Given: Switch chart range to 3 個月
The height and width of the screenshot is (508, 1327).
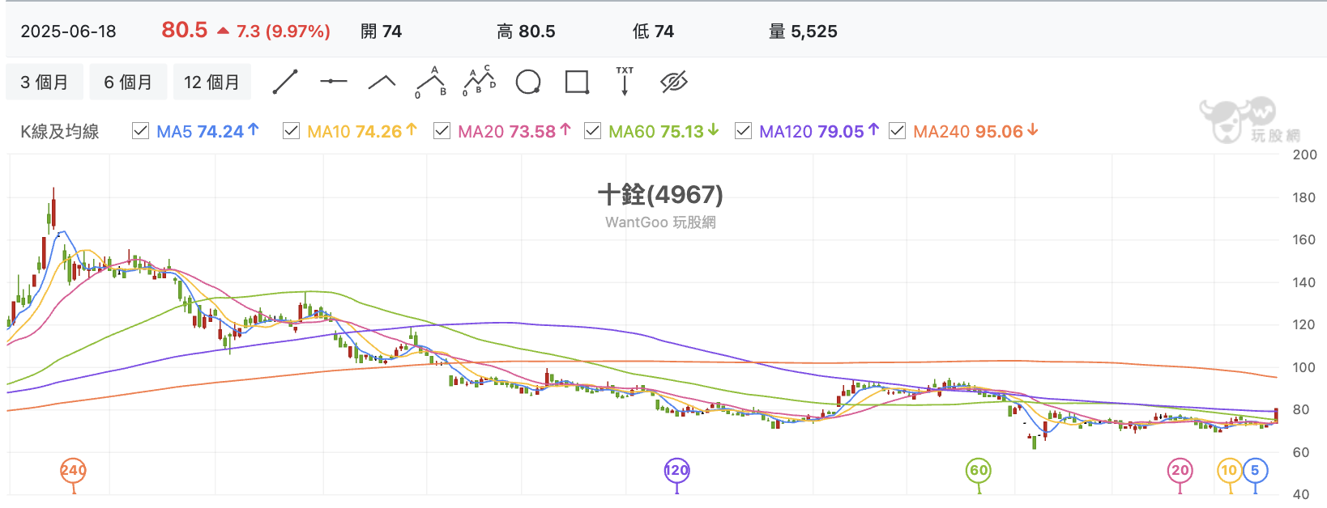Looking at the screenshot, I should [x=45, y=82].
